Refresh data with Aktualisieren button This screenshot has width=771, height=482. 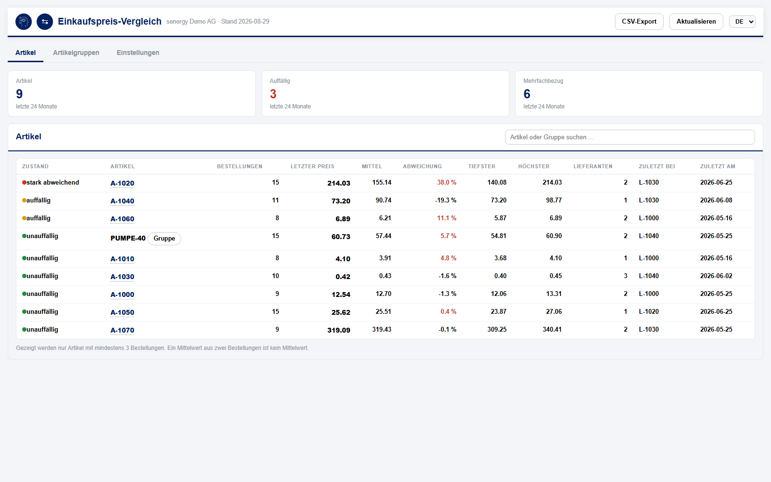point(696,22)
